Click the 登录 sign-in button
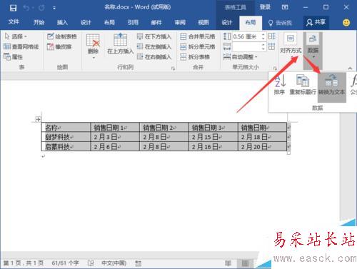The image size is (357, 269). [x=265, y=7]
